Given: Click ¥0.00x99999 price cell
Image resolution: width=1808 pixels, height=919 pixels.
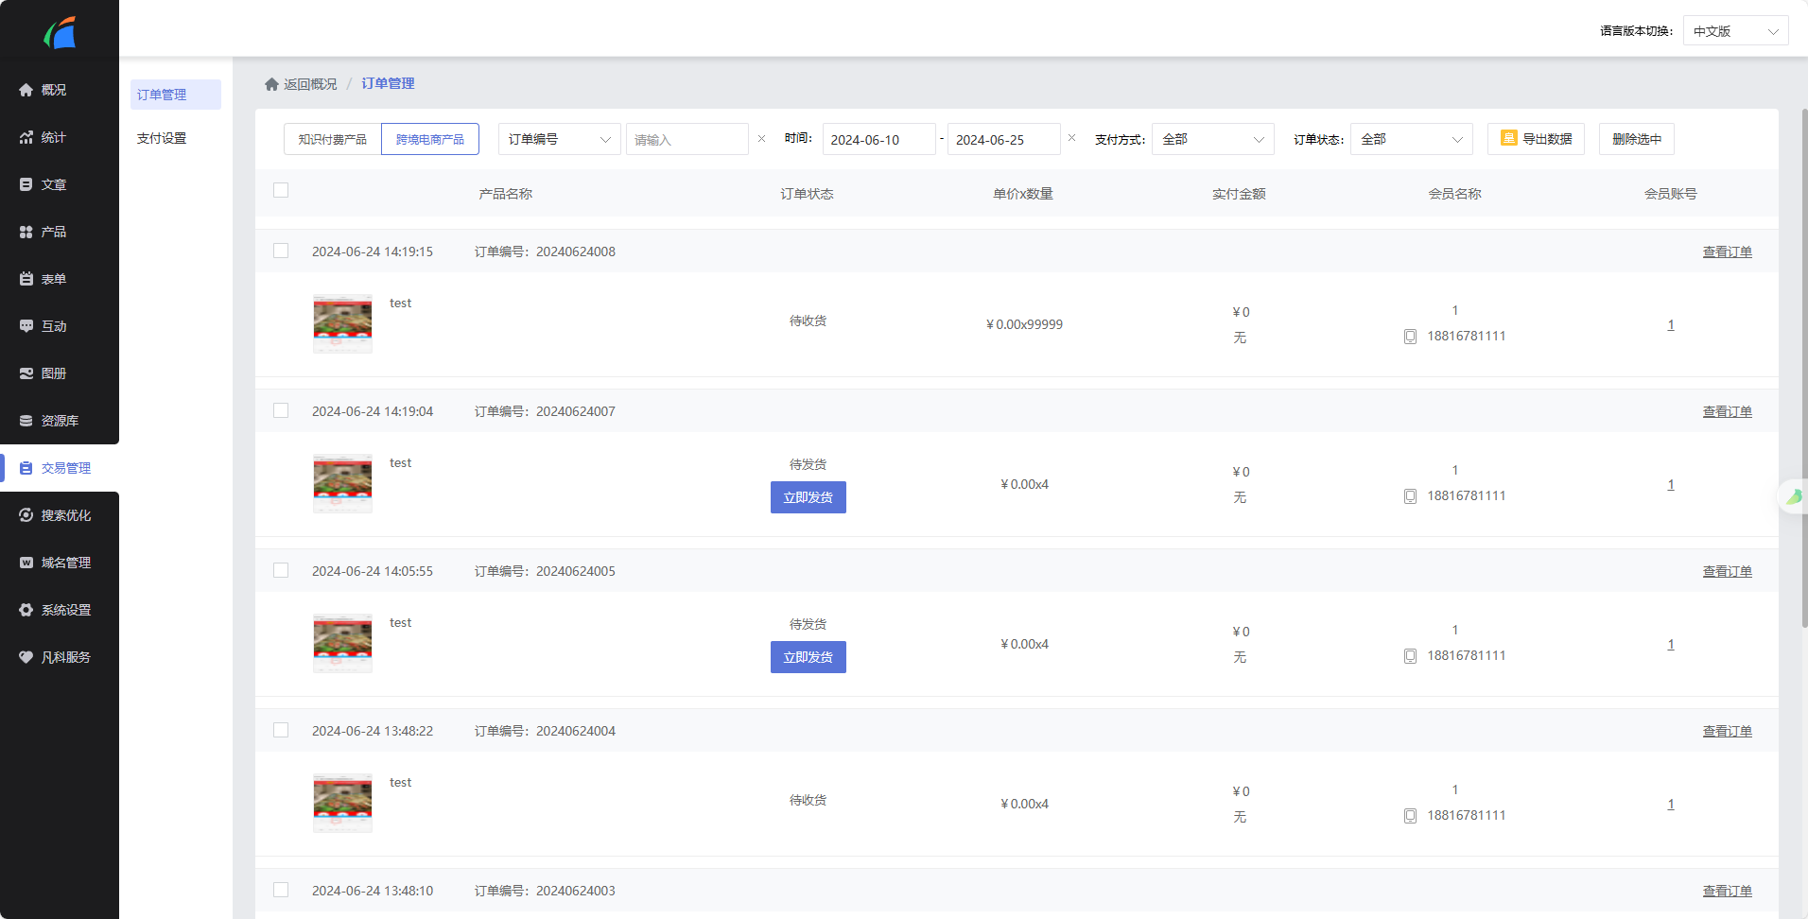Looking at the screenshot, I should (x=1024, y=324).
